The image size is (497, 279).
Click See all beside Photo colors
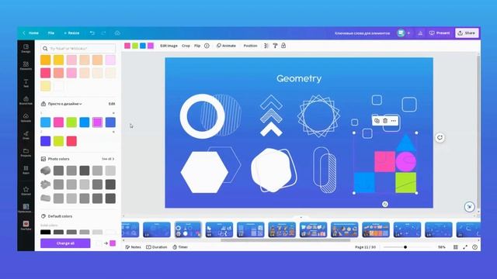click(108, 159)
